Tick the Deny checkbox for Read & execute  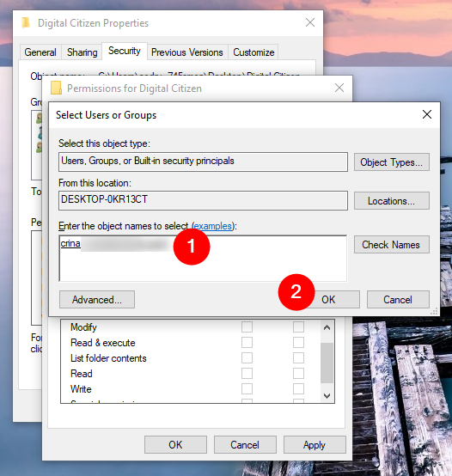[x=298, y=343]
